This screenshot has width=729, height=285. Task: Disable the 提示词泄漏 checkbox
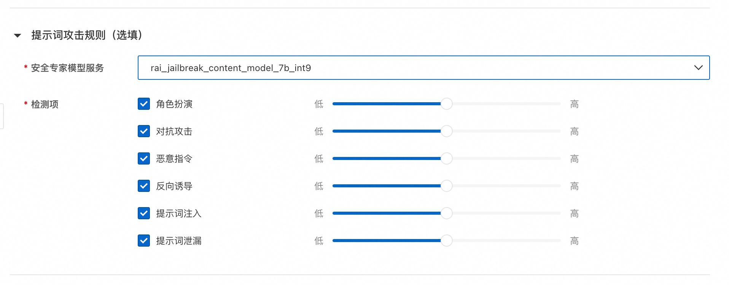tap(144, 241)
